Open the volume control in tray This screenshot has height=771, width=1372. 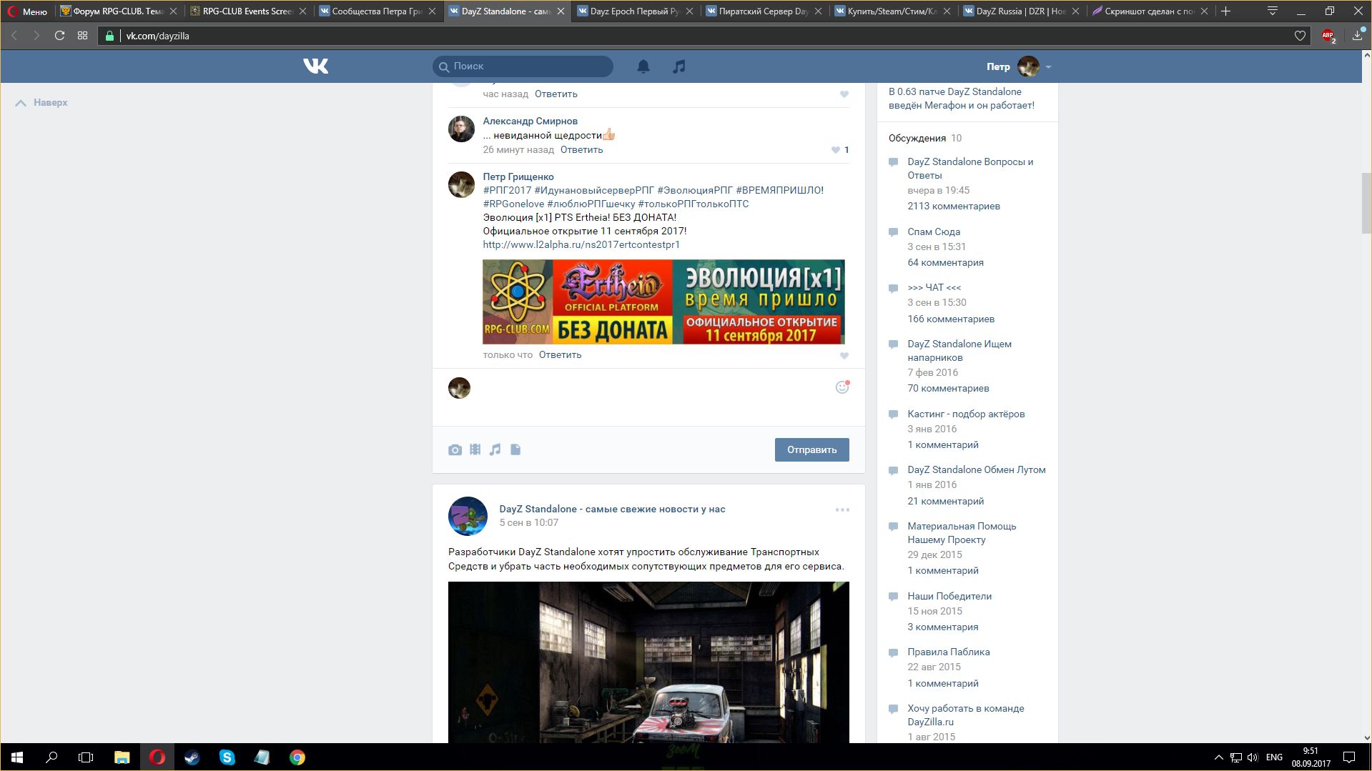click(1253, 757)
